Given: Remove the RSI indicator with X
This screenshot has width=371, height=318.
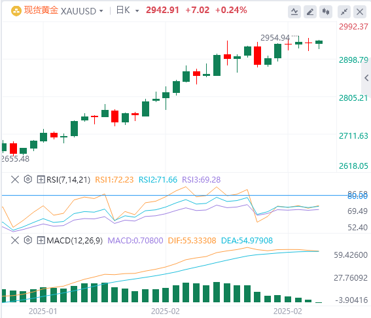Looking at the screenshot, I should (15, 179).
